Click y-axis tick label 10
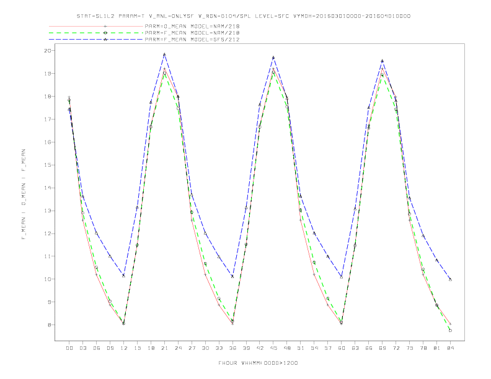Screen dimensions: 491x379 [48, 279]
